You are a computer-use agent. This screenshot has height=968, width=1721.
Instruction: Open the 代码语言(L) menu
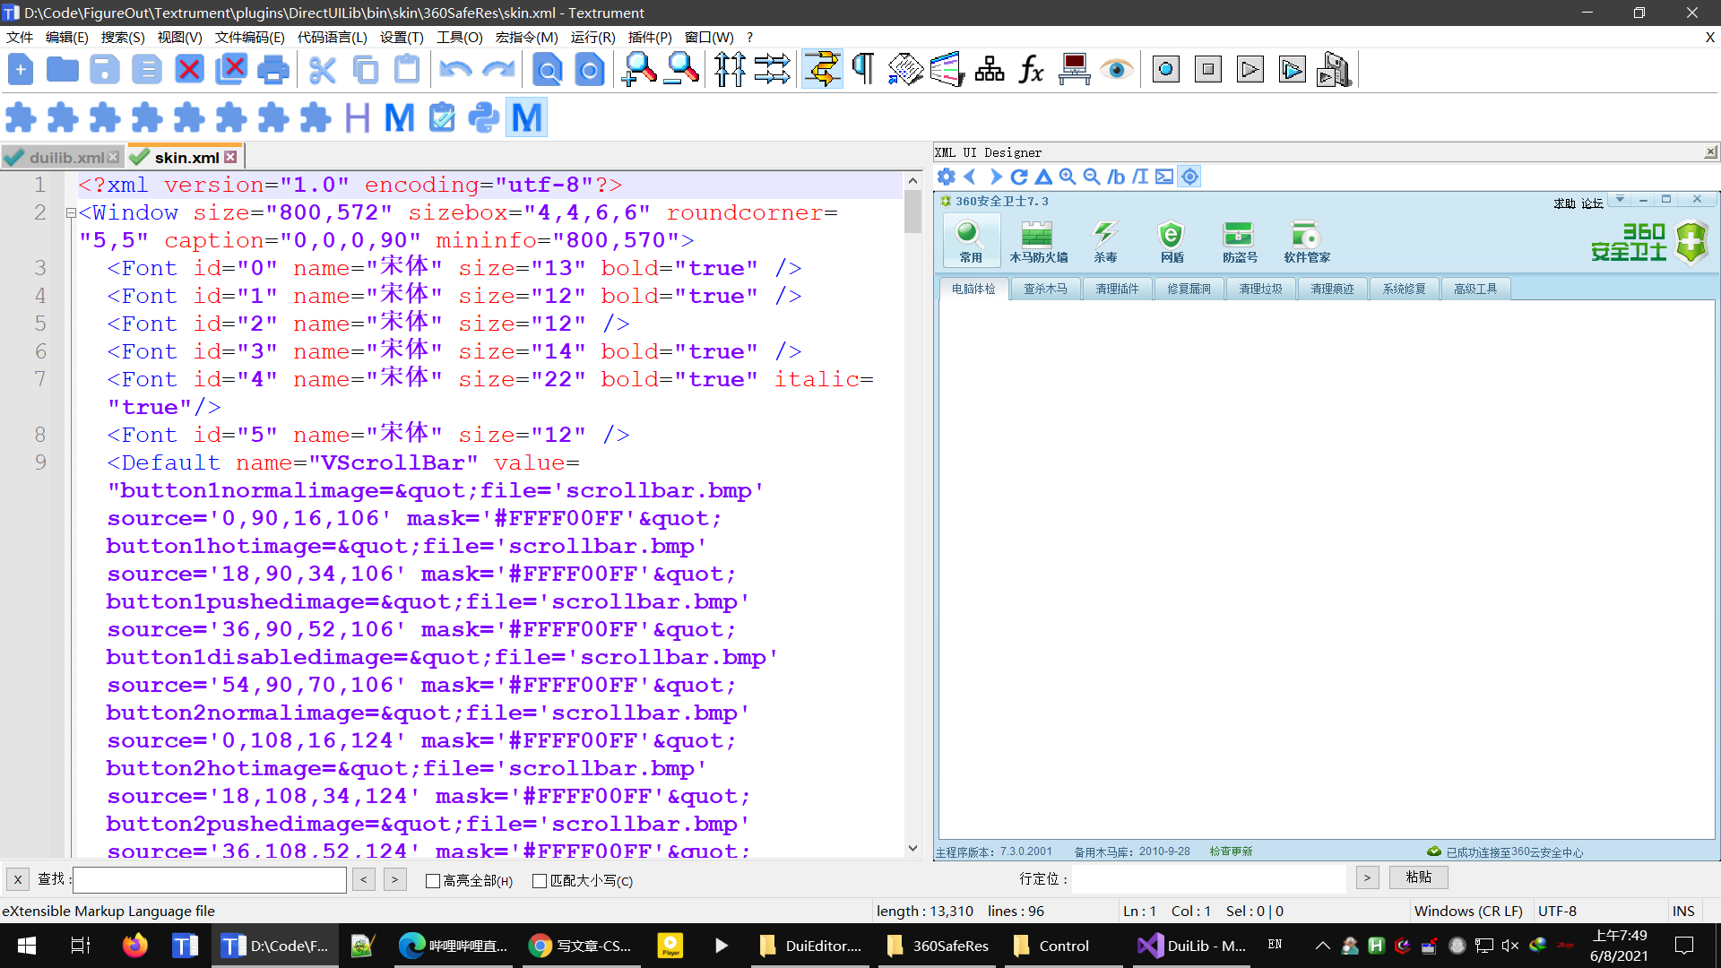[332, 37]
